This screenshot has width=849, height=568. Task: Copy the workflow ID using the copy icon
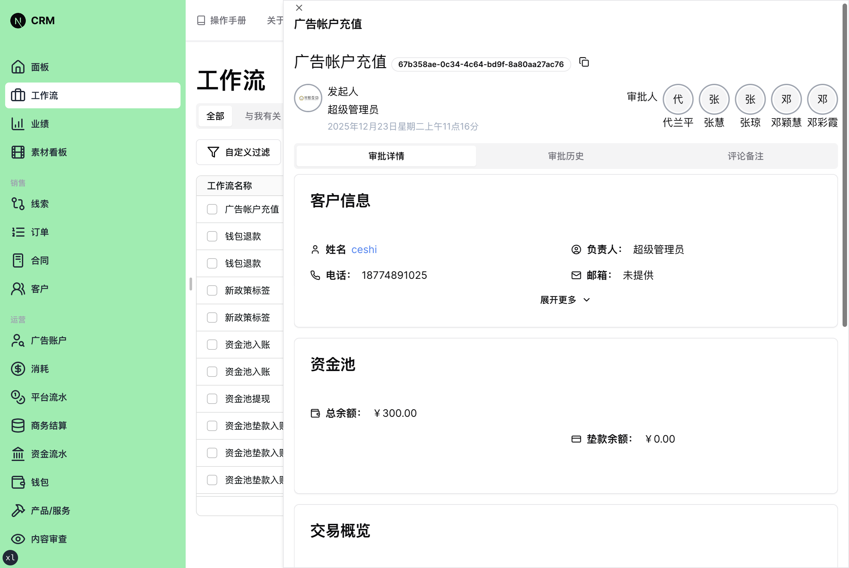tap(584, 62)
